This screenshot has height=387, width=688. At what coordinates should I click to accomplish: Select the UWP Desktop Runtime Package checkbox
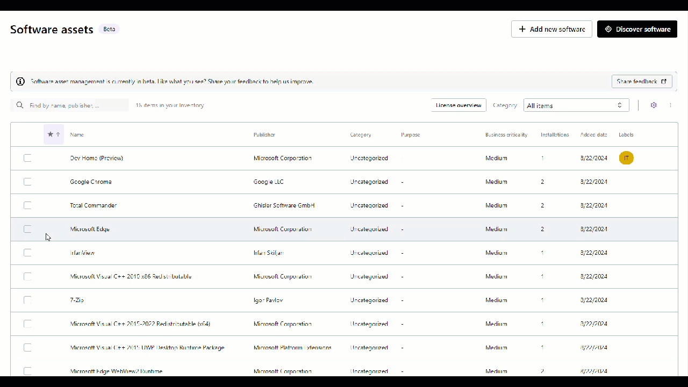click(x=27, y=348)
